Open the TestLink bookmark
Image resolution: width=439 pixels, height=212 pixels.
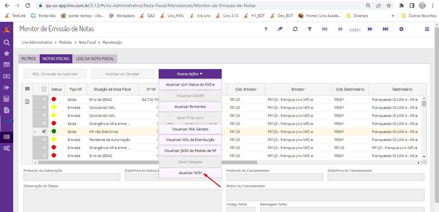[16, 16]
